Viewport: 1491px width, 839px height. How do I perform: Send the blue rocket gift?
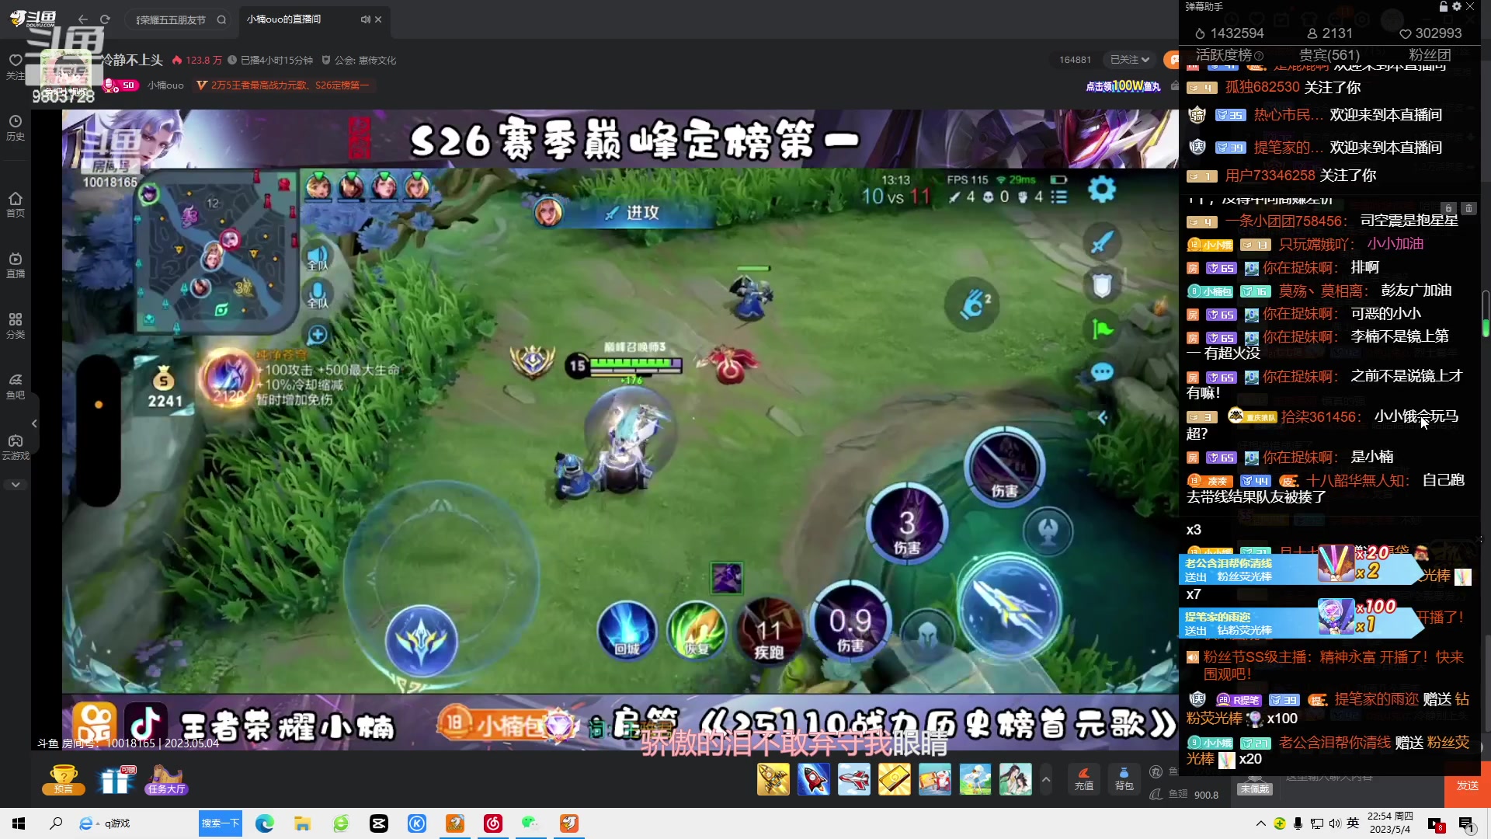(x=813, y=779)
